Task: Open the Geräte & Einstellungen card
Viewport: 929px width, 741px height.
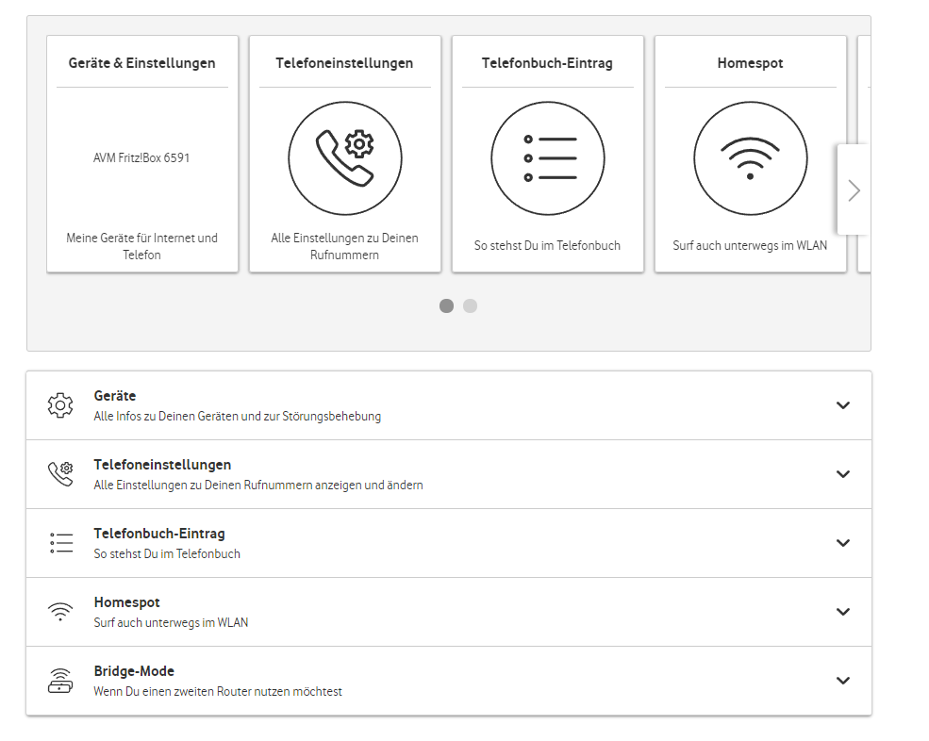Action: pyautogui.click(x=142, y=153)
